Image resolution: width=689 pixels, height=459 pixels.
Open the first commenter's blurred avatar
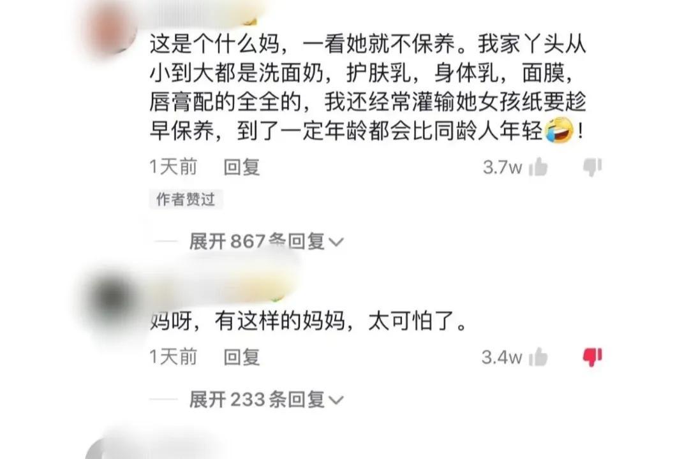tap(111, 27)
